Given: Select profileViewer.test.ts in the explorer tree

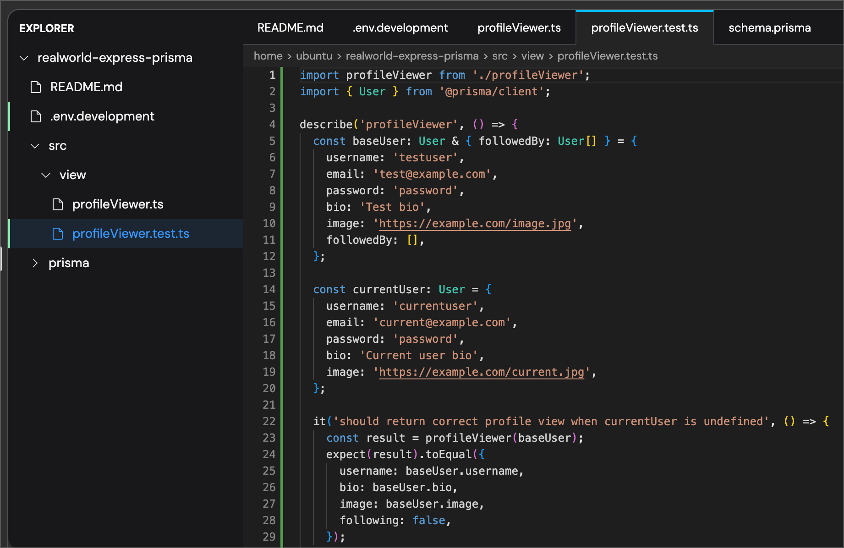Looking at the screenshot, I should pos(131,234).
